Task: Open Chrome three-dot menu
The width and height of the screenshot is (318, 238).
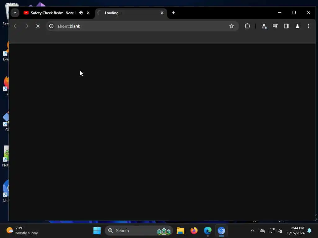Action: point(308,26)
